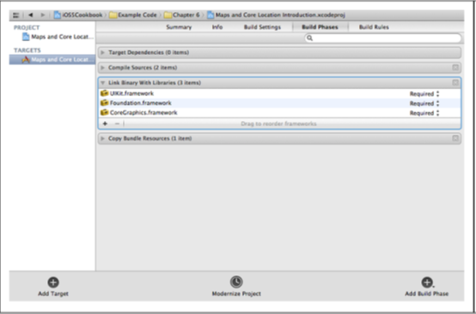Change UIKit.framework Required status

424,94
